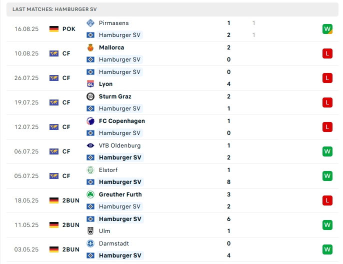Click the Mallorca club crest icon
This screenshot has height=264, width=343.
90,47
